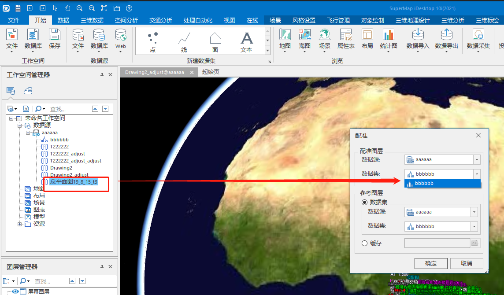Switch to datasource view icon in workspace manager
The image size is (504, 295).
28,91
